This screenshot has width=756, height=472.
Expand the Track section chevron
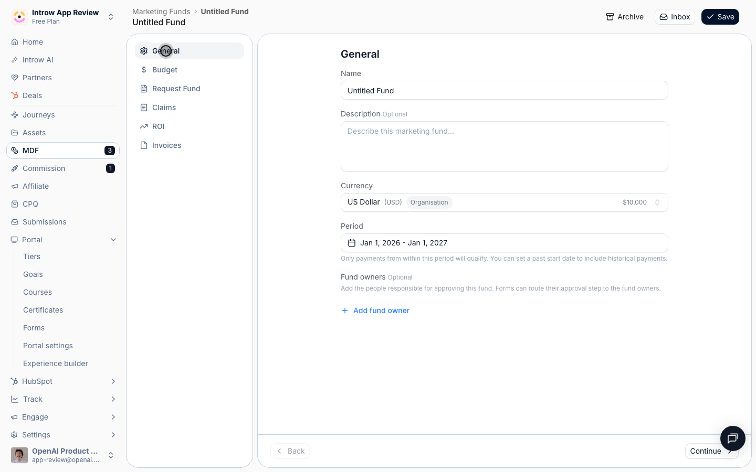pyautogui.click(x=113, y=399)
